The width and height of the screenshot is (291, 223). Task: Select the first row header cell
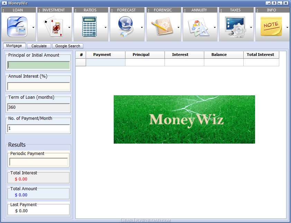click(x=81, y=62)
